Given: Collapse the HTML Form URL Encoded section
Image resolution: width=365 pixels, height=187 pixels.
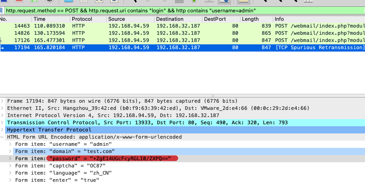Looking at the screenshot, I should tap(3, 137).
